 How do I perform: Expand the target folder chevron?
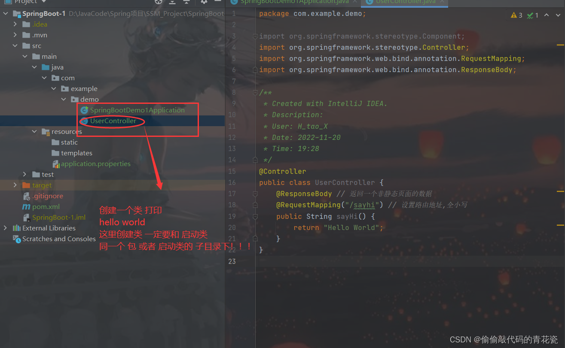(15, 185)
